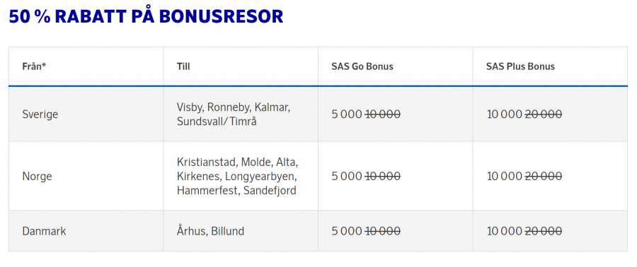Click the SAS Plus Bonus price for Norge
The width and height of the screenshot is (637, 267).
click(x=524, y=177)
